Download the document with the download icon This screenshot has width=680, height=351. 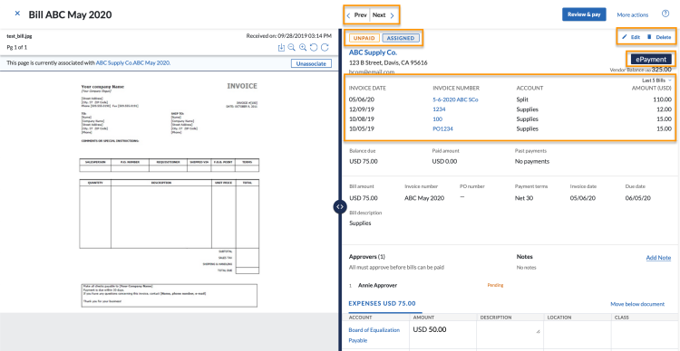pyautogui.click(x=281, y=48)
